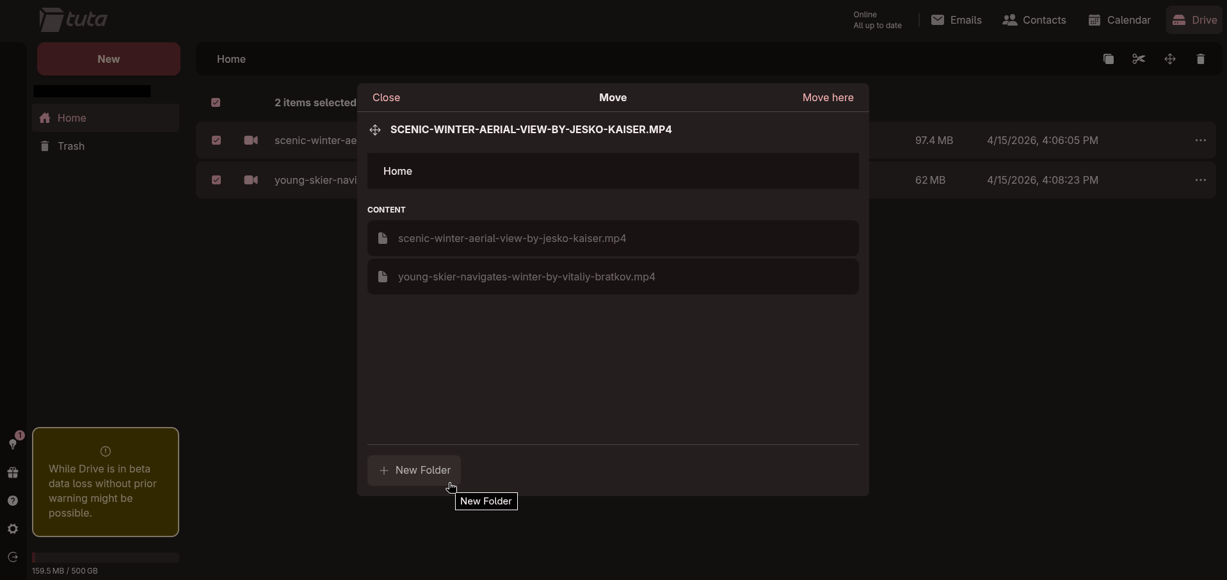The width and height of the screenshot is (1227, 580).
Task: Click the move arrows toolbar icon
Action: [1170, 59]
